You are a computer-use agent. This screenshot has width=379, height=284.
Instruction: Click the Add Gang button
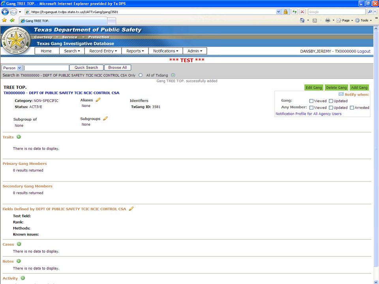[x=359, y=88]
